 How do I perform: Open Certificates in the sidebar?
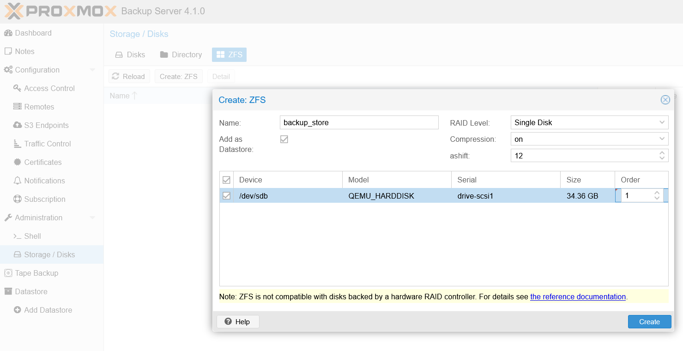click(x=52, y=162)
